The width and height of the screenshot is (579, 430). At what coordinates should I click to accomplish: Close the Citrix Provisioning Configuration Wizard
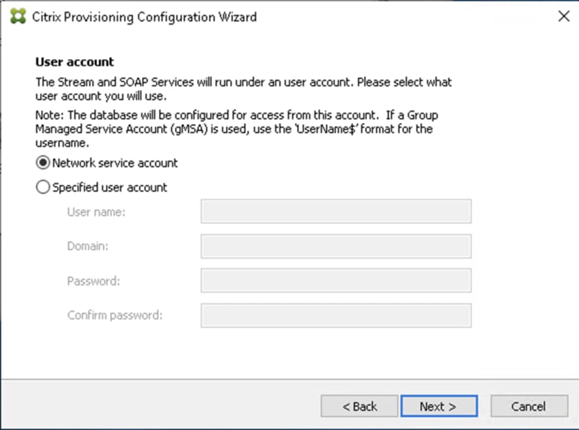(x=564, y=16)
